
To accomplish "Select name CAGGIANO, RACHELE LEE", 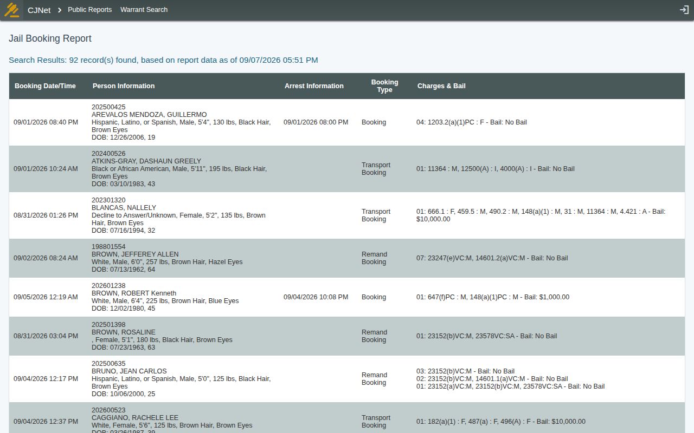I will point(135,418).
